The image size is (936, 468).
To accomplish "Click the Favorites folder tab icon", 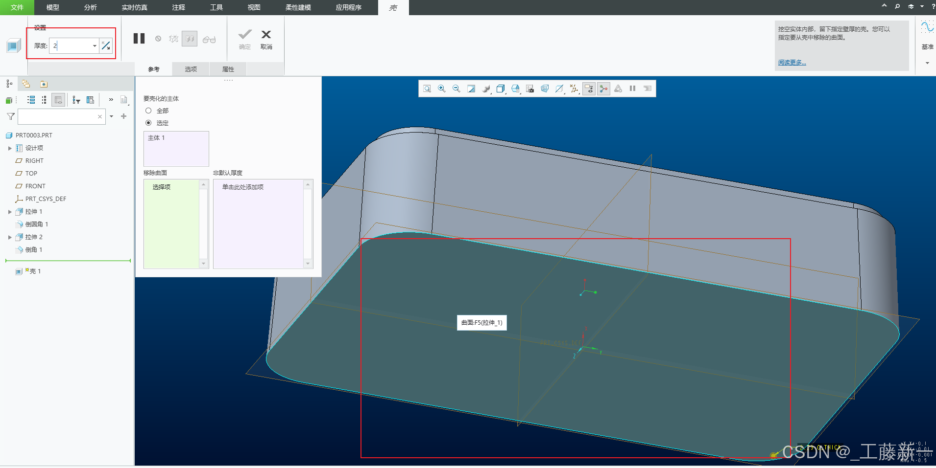I will point(44,84).
